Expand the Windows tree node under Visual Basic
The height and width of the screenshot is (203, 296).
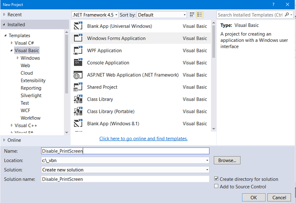point(18,58)
